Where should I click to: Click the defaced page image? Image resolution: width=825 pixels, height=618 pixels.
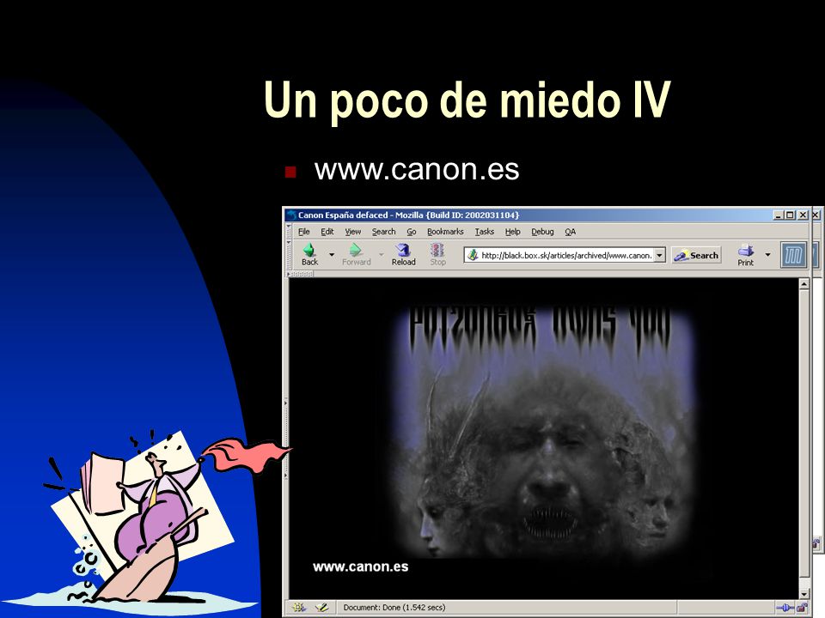point(542,431)
